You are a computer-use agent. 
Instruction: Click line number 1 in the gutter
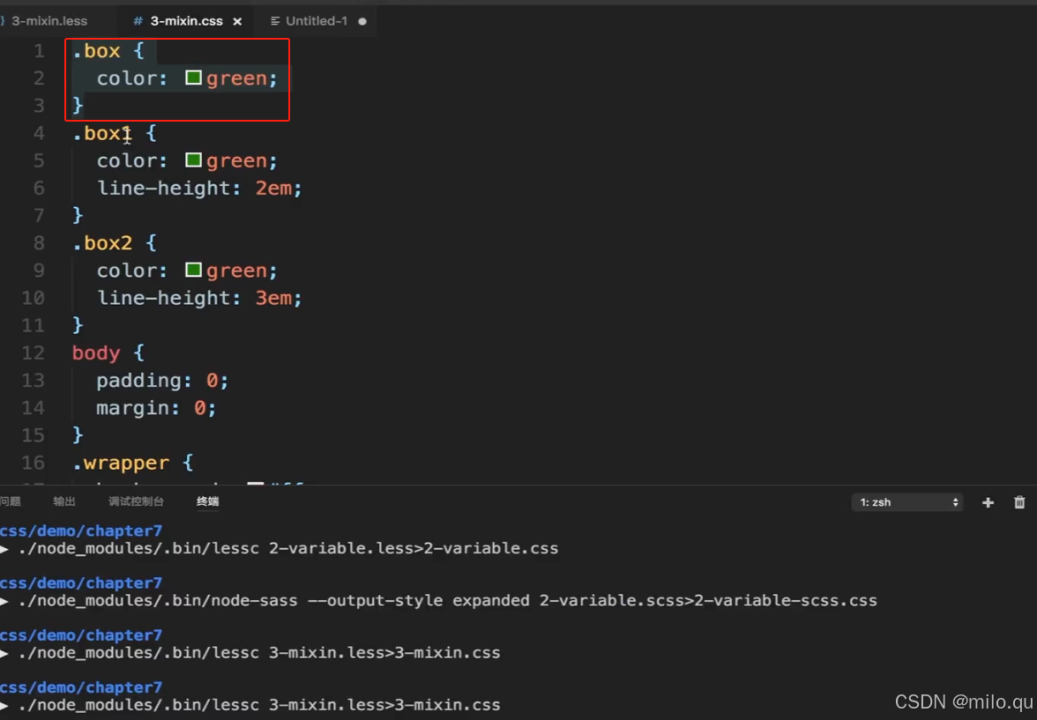click(39, 51)
